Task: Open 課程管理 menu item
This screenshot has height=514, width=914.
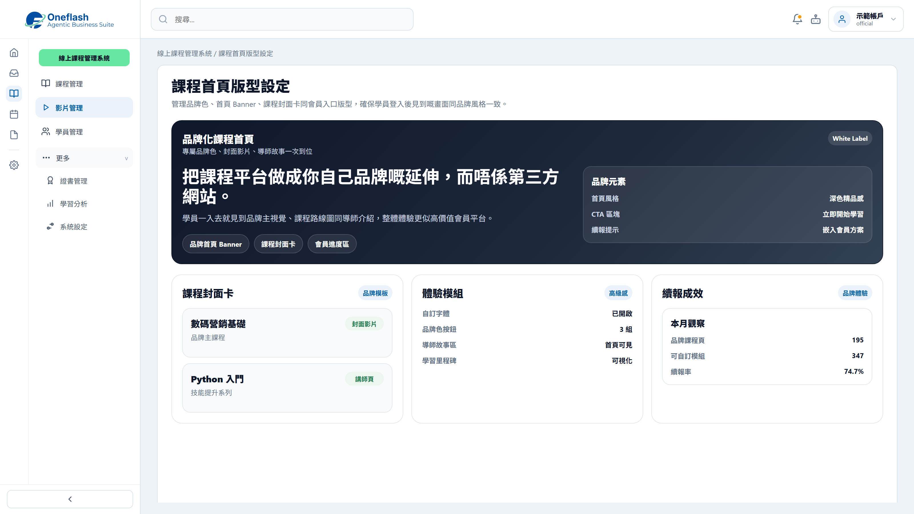Action: point(84,84)
